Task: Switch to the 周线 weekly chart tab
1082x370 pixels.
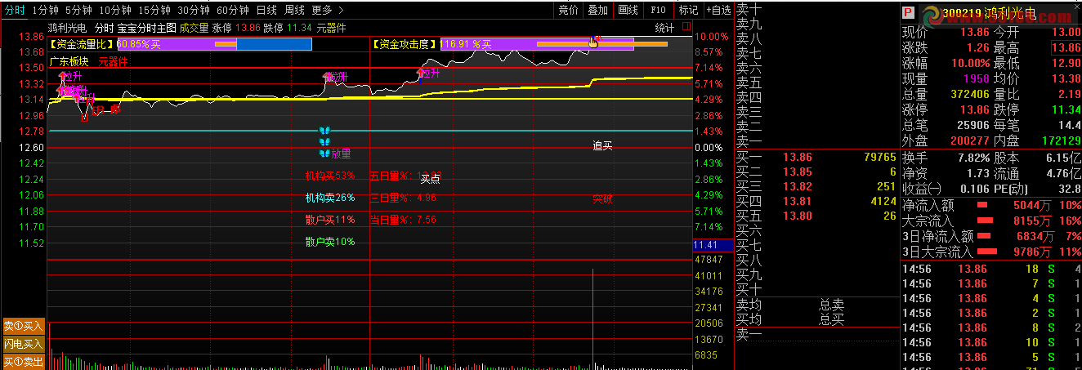Action: click(x=293, y=10)
